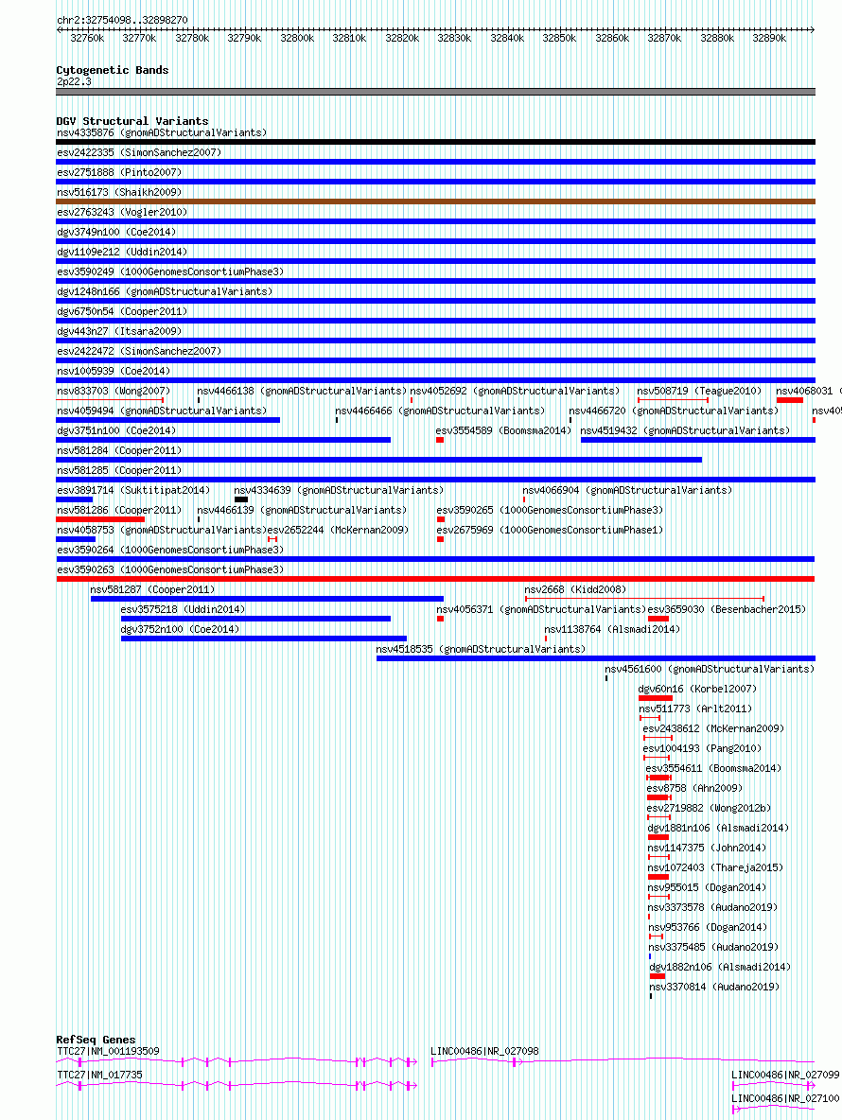This screenshot has width=842, height=1120.
Task: Select nsv511773 Arlt2011 label
Action: (694, 709)
